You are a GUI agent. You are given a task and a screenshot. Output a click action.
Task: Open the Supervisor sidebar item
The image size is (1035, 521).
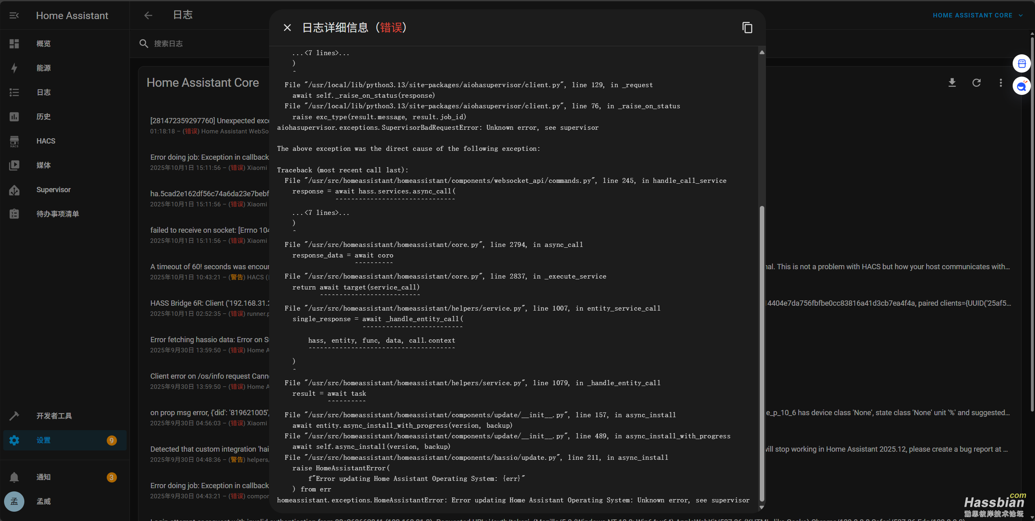pos(53,190)
